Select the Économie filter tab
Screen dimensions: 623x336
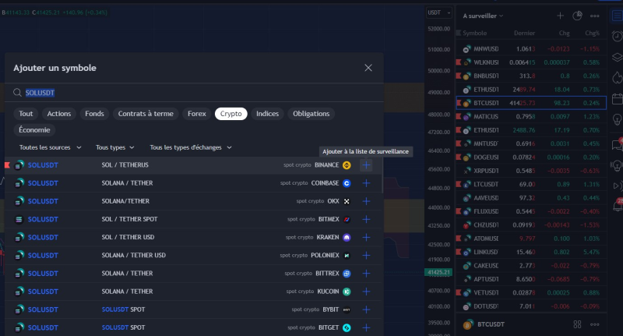[x=34, y=130]
